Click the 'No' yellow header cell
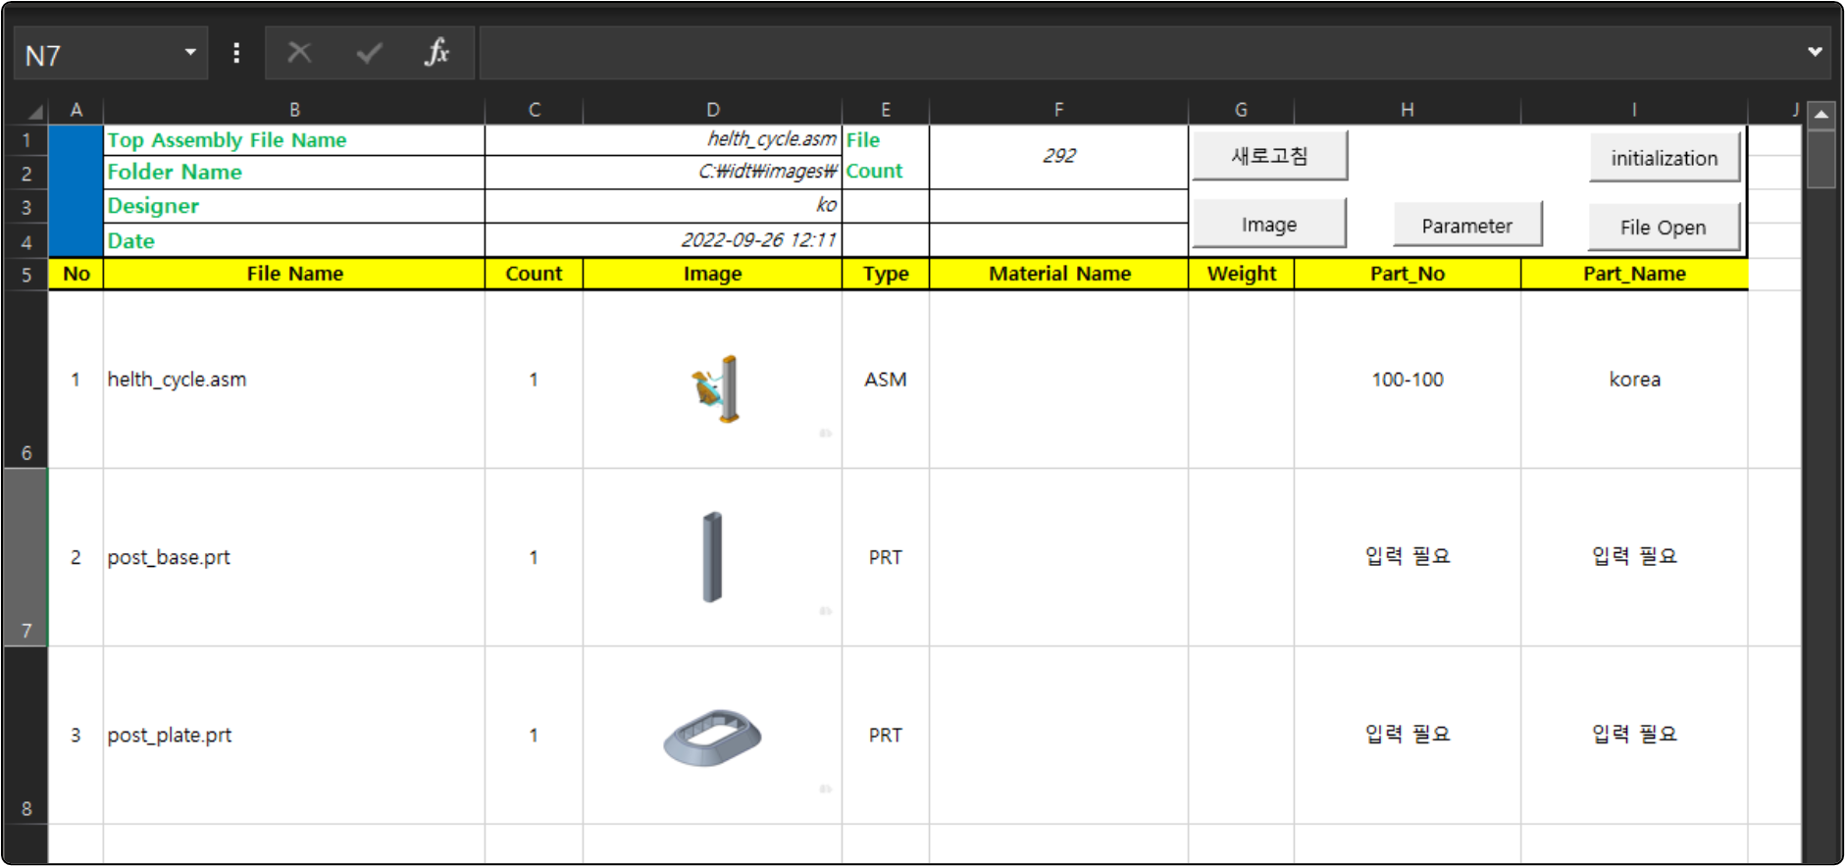The width and height of the screenshot is (1845, 866). pos(77,274)
